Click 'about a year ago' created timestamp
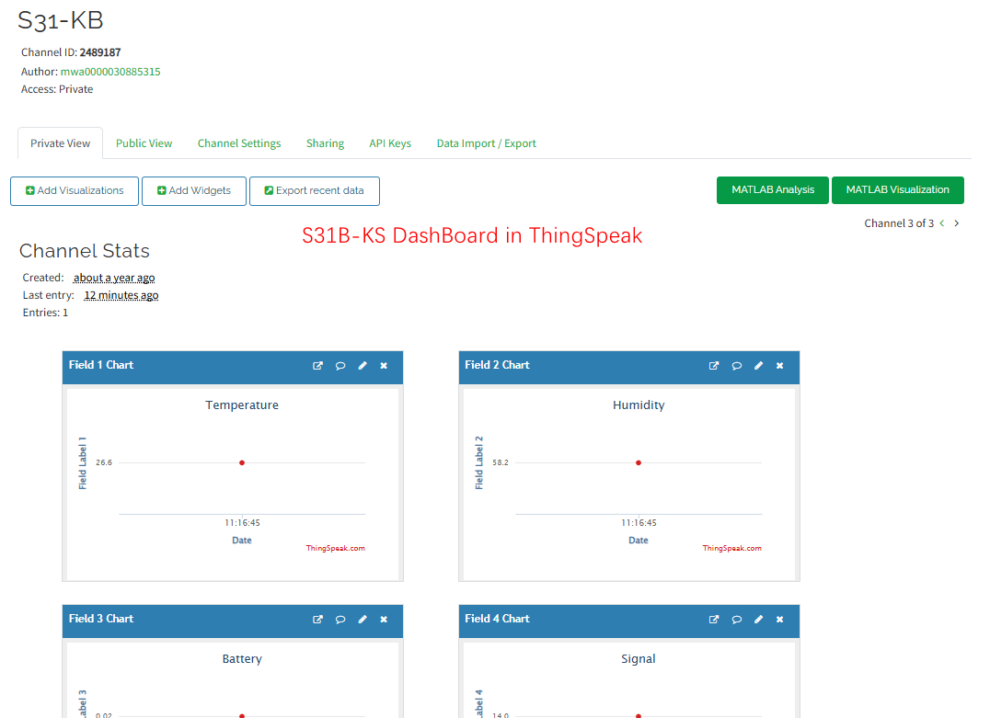 [x=114, y=278]
